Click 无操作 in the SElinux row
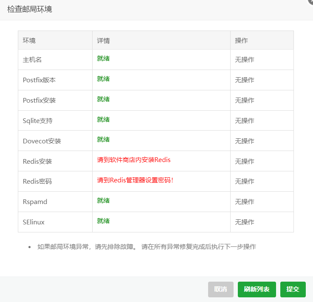 245,222
